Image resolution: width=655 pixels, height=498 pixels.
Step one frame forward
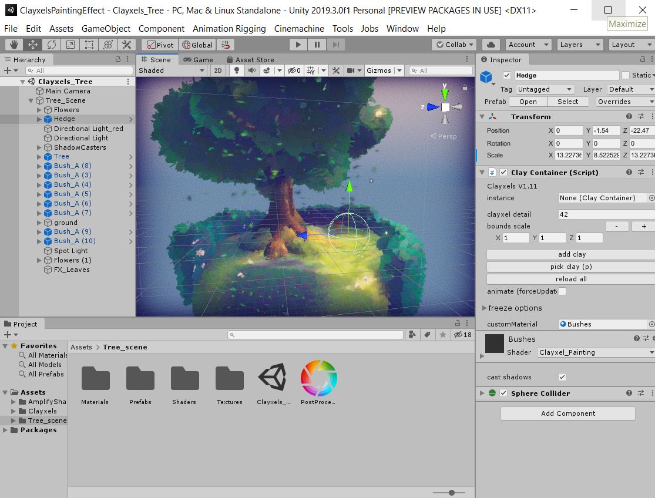(x=336, y=45)
